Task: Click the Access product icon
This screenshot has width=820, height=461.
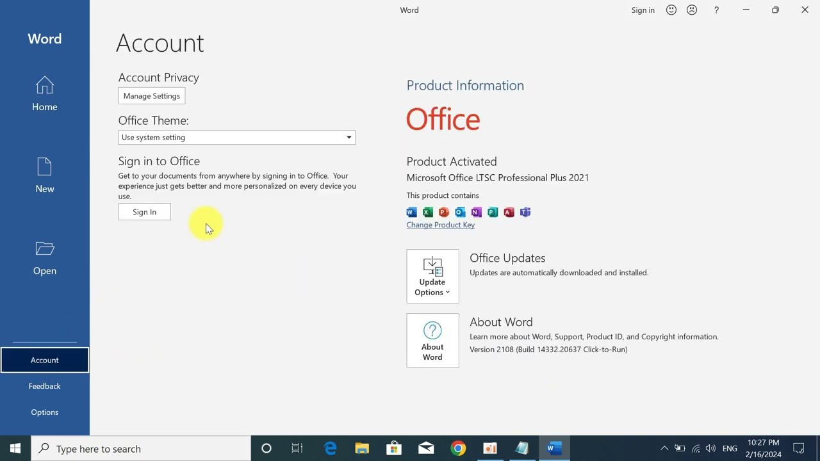Action: pos(509,212)
